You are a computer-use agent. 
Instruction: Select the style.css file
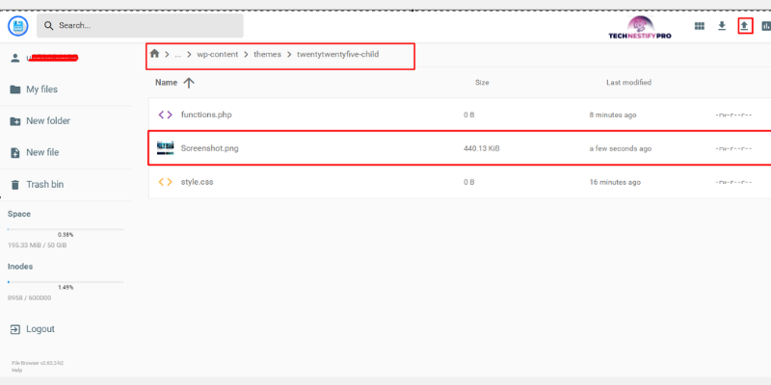coord(460,182)
